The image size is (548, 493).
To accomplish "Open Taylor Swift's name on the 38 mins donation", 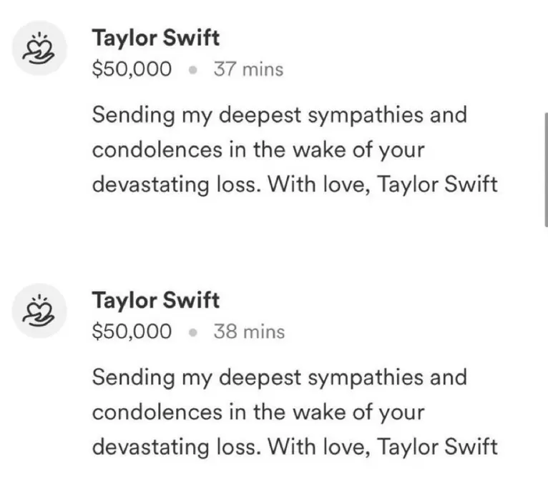I will coord(155,300).
